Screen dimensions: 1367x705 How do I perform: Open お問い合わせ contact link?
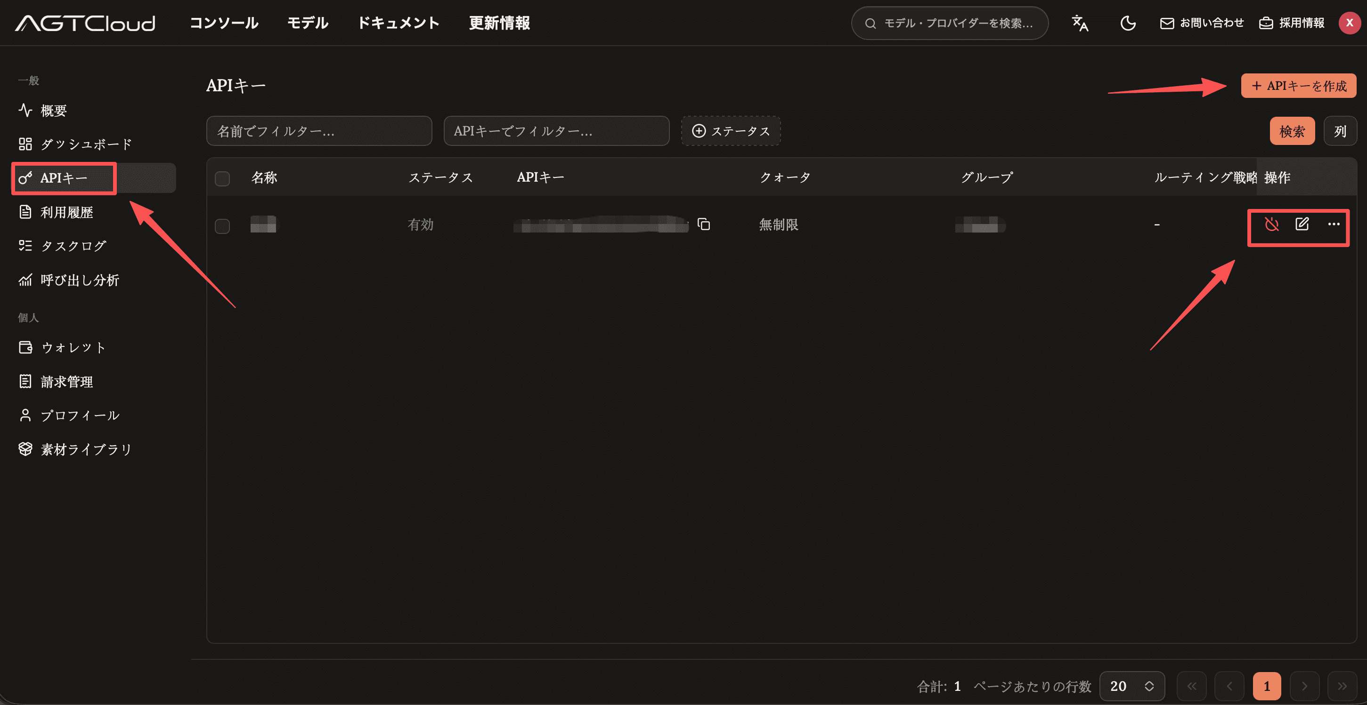coord(1202,23)
